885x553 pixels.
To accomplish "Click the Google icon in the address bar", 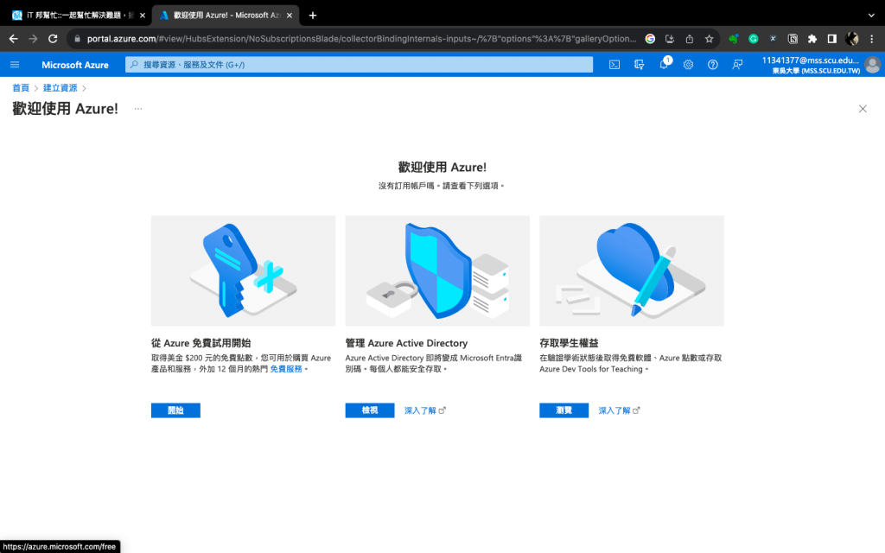I will pyautogui.click(x=650, y=39).
